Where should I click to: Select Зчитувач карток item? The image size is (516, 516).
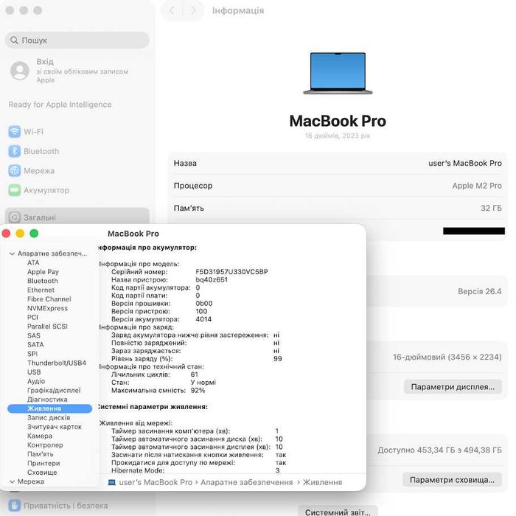tap(55, 427)
